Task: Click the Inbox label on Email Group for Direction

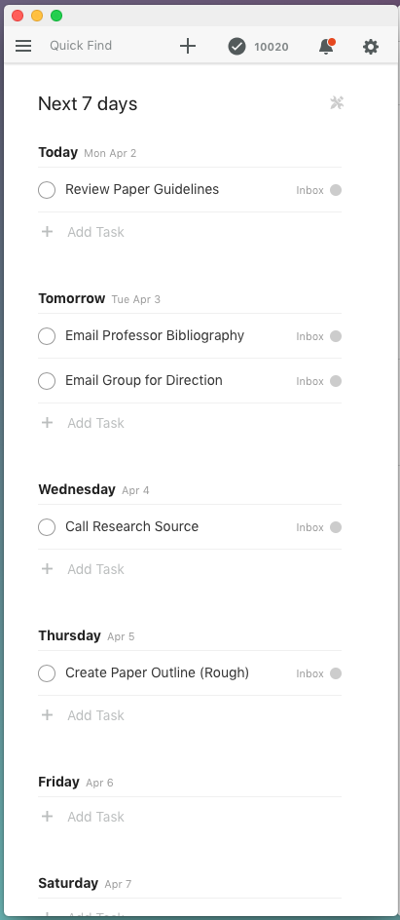Action: (x=309, y=381)
